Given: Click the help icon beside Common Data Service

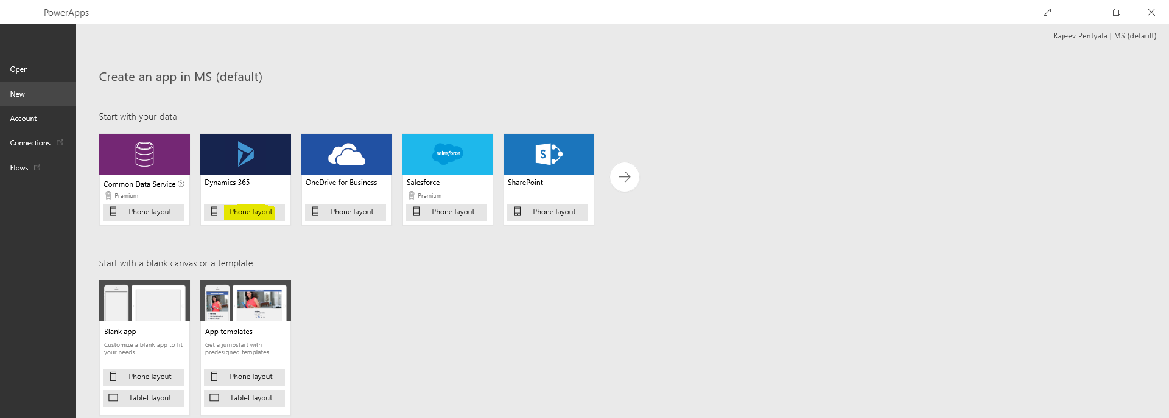Looking at the screenshot, I should pyautogui.click(x=181, y=184).
